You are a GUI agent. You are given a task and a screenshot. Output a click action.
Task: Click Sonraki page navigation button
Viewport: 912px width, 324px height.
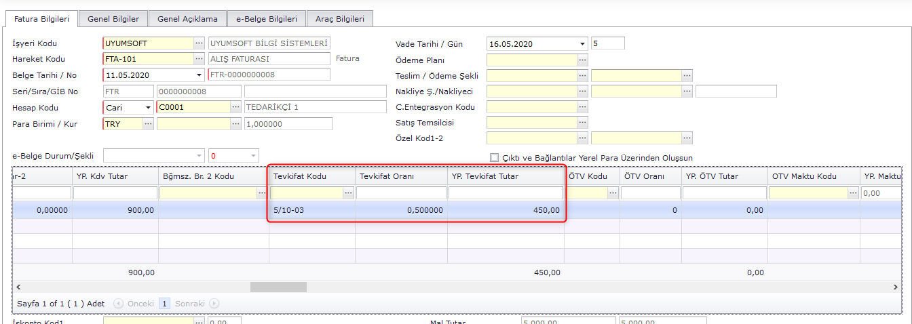(x=196, y=304)
